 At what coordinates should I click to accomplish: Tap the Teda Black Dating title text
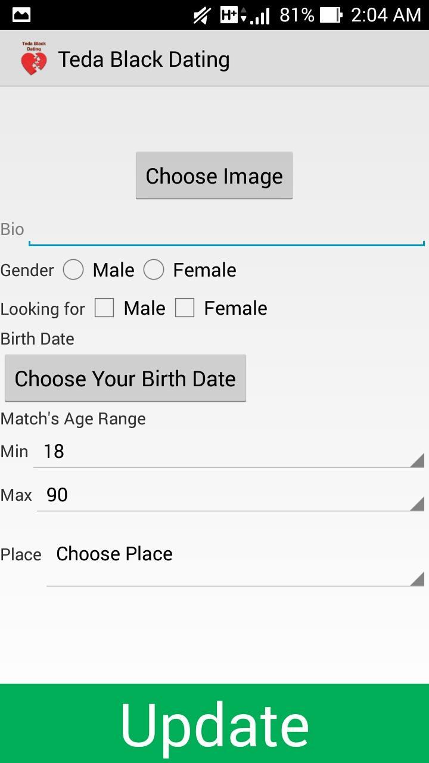pyautogui.click(x=144, y=60)
